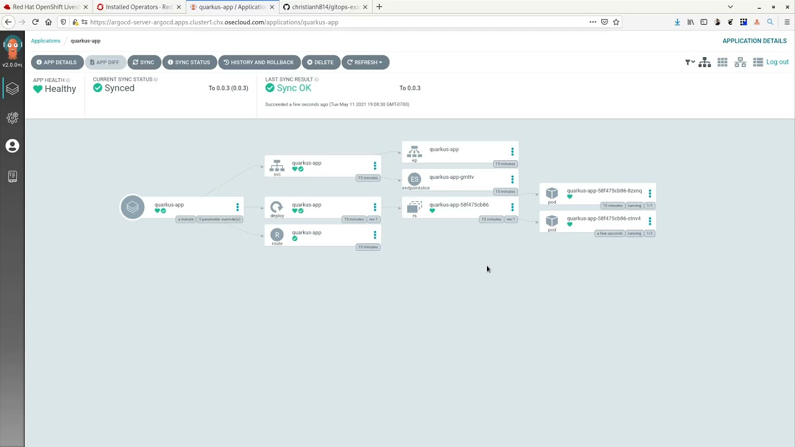Open the user info icon in sidebar
This screenshot has width=795, height=447.
[x=12, y=146]
